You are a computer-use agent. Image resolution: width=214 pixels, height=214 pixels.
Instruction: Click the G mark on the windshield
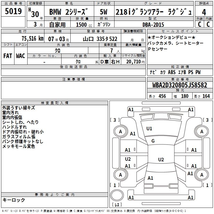pos(153,141)
